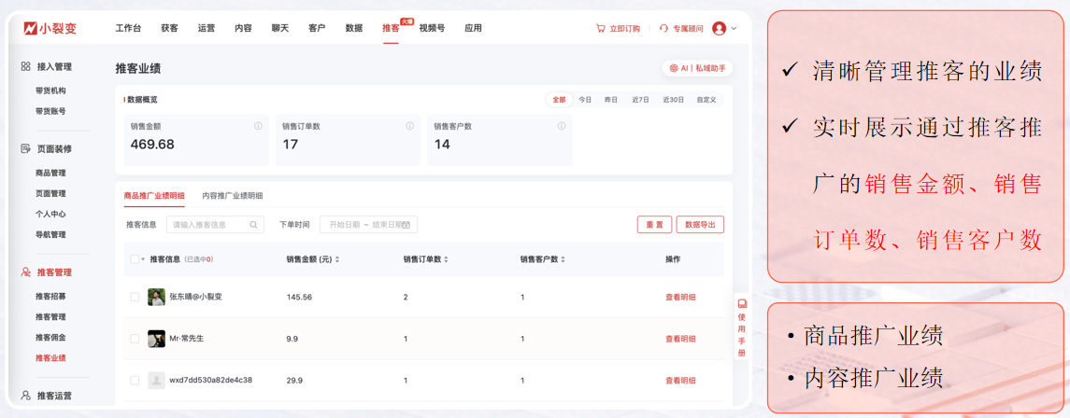Sort by 销售金额 (元) column
Viewport: 1070px width, 418px height.
[x=337, y=259]
